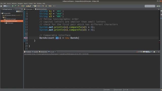Close the Package Explorer view tab
This screenshot has height=91, width=162.
(13, 9)
